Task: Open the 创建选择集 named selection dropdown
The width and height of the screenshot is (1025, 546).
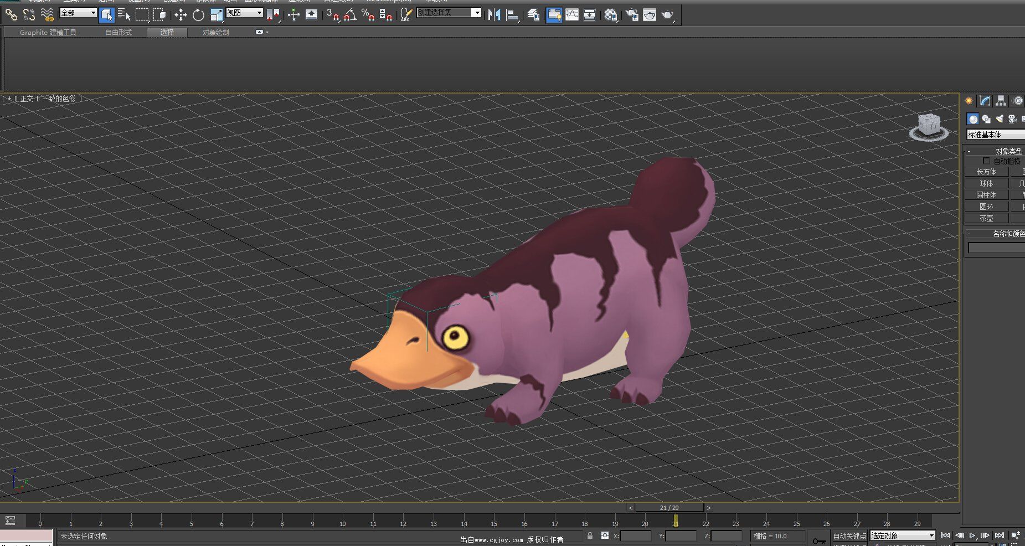Action: (449, 13)
